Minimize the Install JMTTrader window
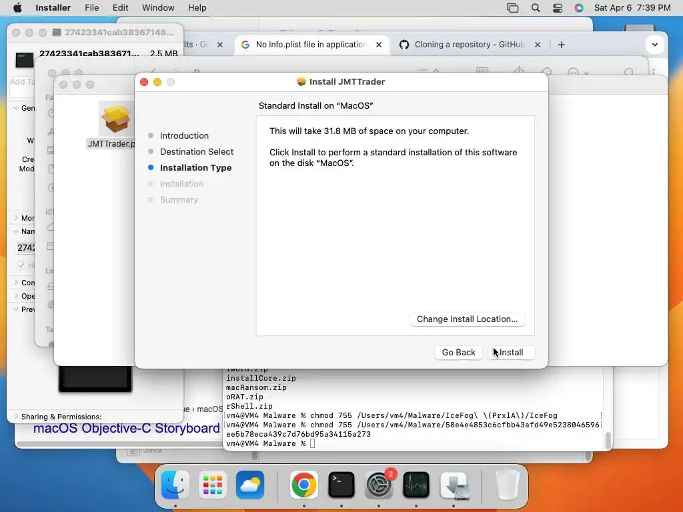 (x=157, y=82)
